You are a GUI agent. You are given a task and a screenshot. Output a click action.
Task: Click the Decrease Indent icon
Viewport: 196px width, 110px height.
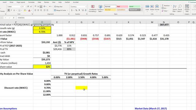click(x=44, y=10)
